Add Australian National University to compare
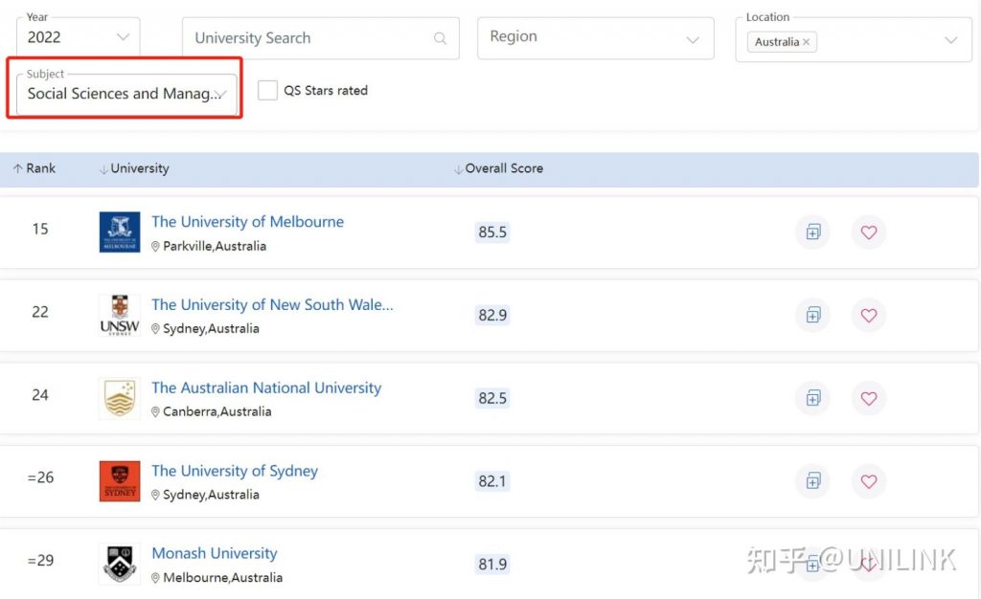The height and width of the screenshot is (599, 981). coord(812,398)
